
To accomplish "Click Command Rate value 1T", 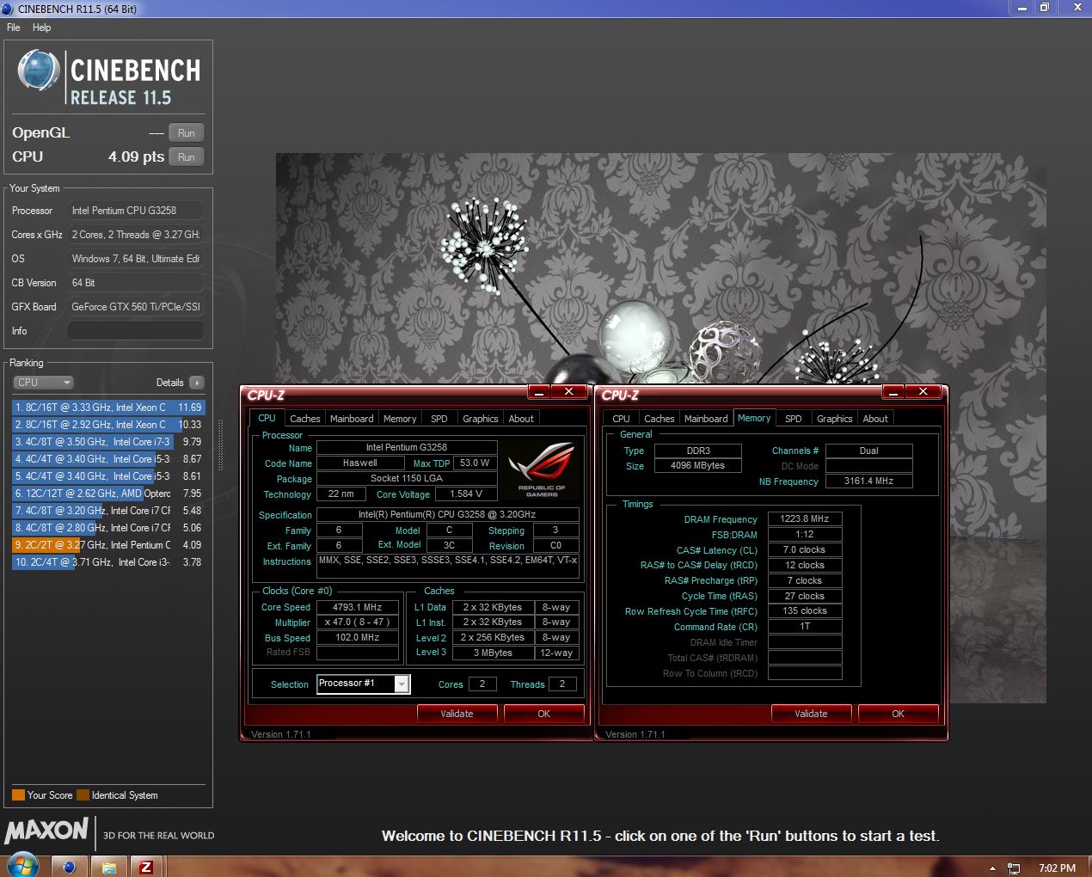I will (x=805, y=627).
